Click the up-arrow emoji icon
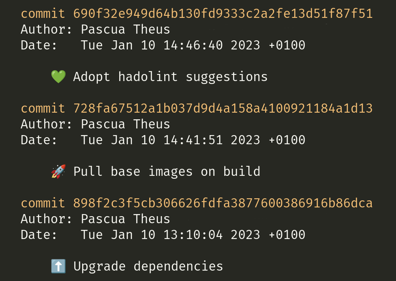Viewport: 396px width, 281px height. tap(58, 266)
